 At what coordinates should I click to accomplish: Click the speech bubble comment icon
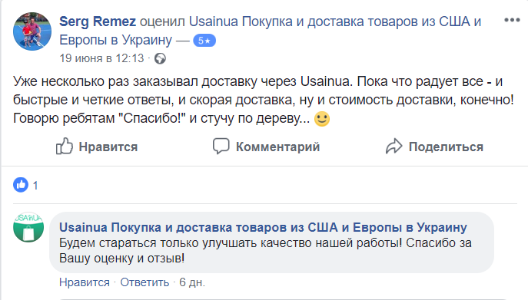221,147
